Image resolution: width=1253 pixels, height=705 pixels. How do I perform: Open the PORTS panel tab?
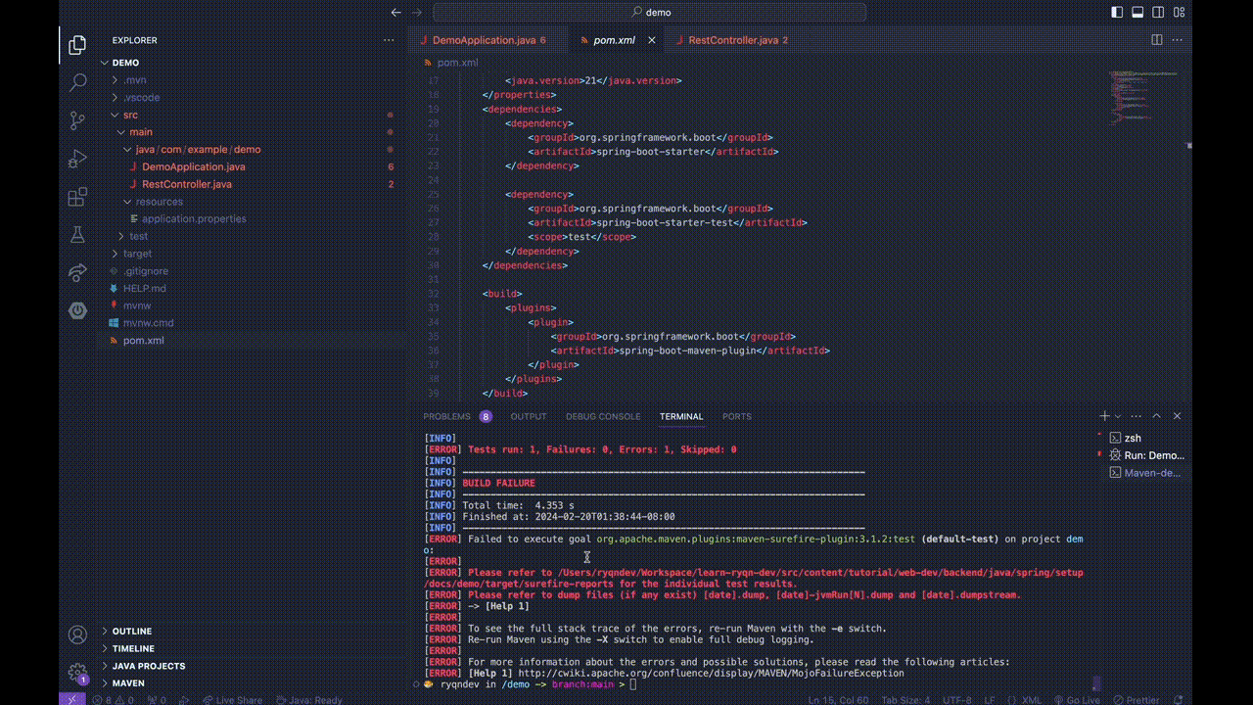[737, 416]
